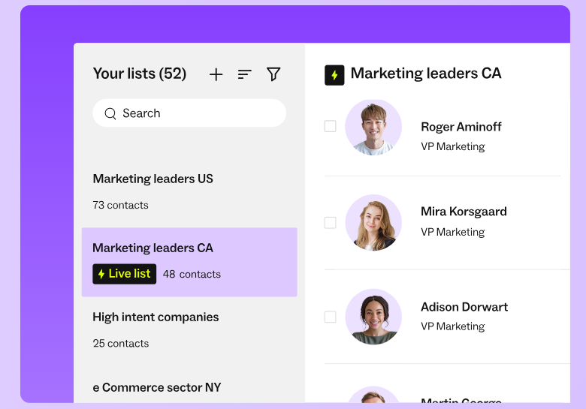
Task: Click the name Adison Dorwart
Action: 464,307
